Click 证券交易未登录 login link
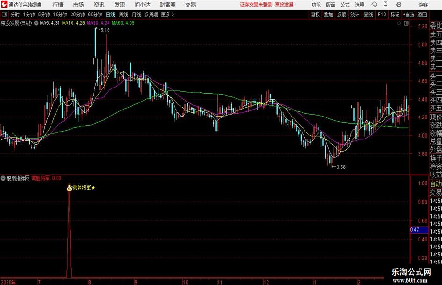This screenshot has width=442, height=285. pyautogui.click(x=256, y=5)
